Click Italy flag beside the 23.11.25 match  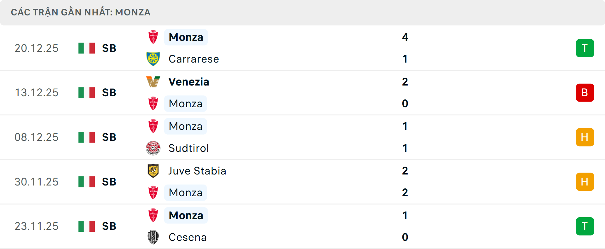(x=87, y=226)
